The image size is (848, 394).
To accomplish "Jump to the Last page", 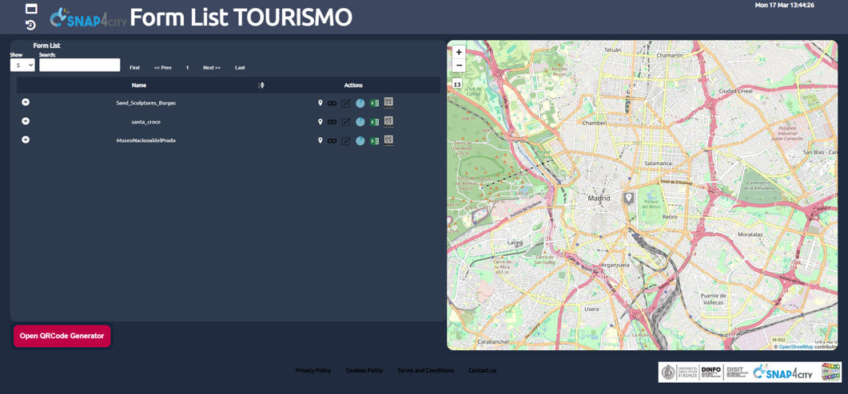I will point(240,68).
